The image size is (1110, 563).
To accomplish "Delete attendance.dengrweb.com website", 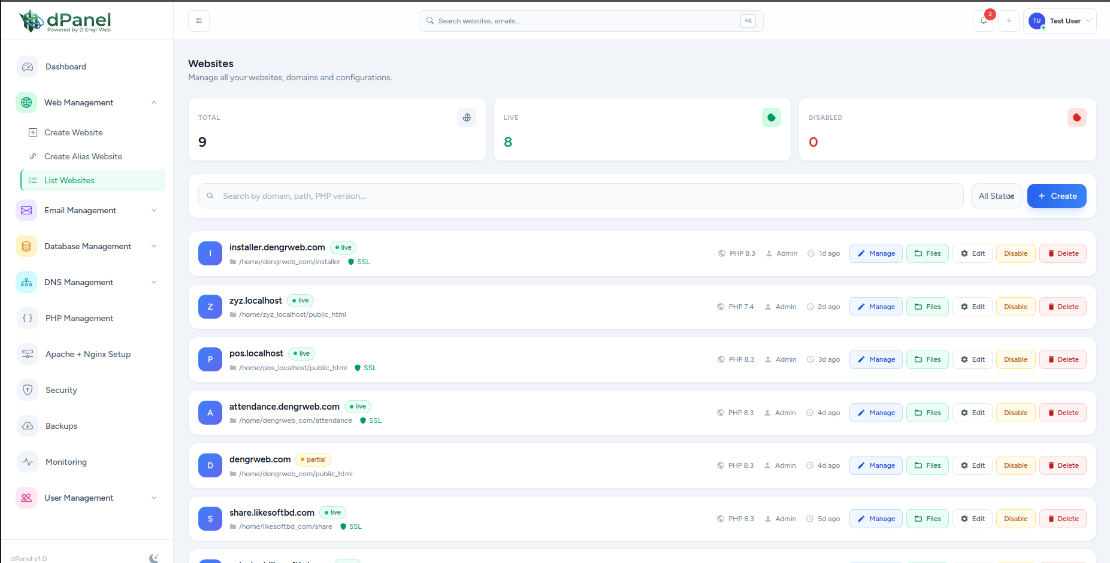I will click(1063, 413).
